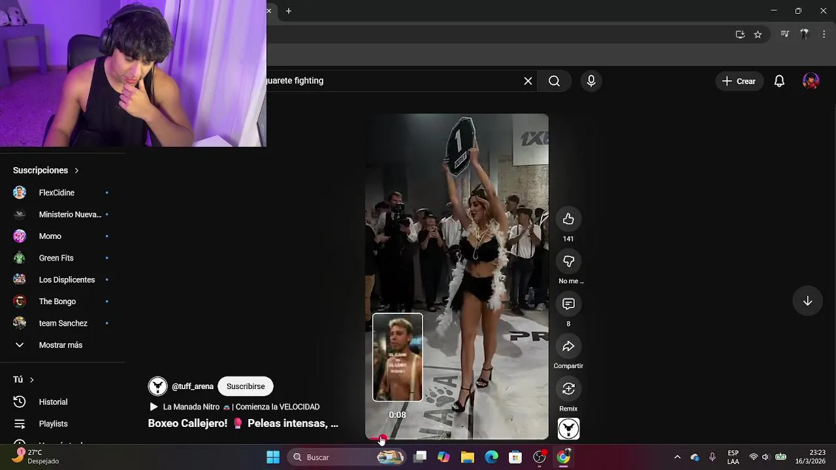Bookmark this page with star icon
The width and height of the screenshot is (836, 470).
[758, 35]
